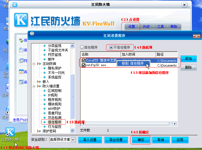202x150 pixels.
Task: Toggle the cutftp32.exe checkbox
Action: 83,65
